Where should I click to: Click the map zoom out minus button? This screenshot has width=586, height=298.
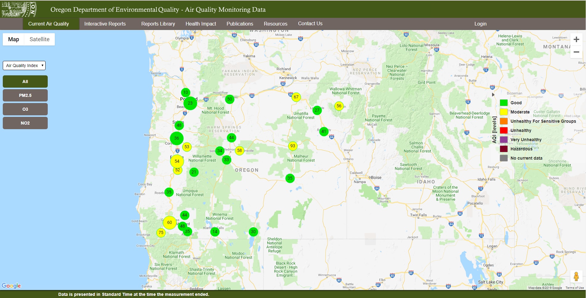point(576,52)
